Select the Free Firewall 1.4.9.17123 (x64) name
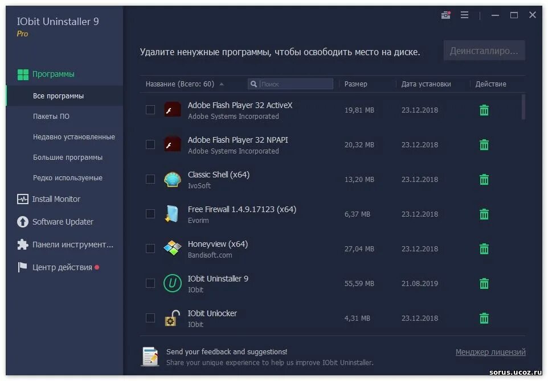548x381 pixels. [x=242, y=209]
